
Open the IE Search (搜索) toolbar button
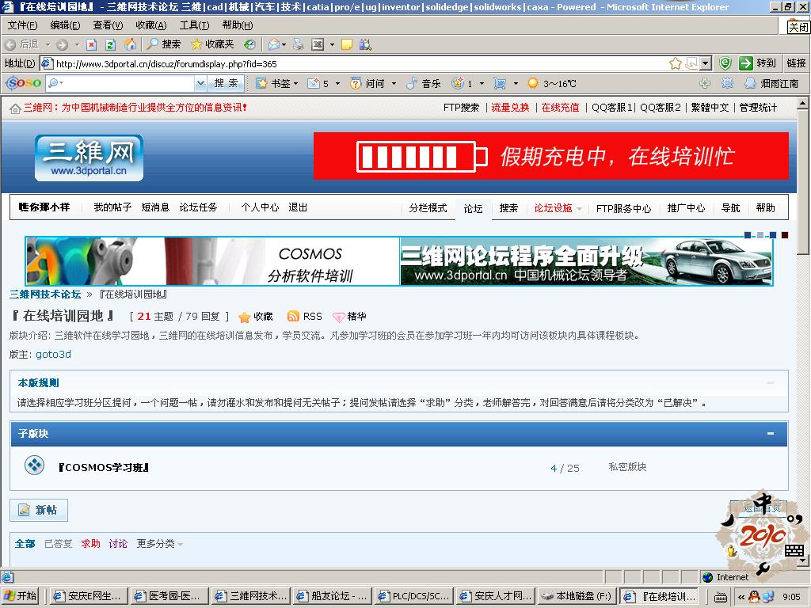click(x=163, y=44)
